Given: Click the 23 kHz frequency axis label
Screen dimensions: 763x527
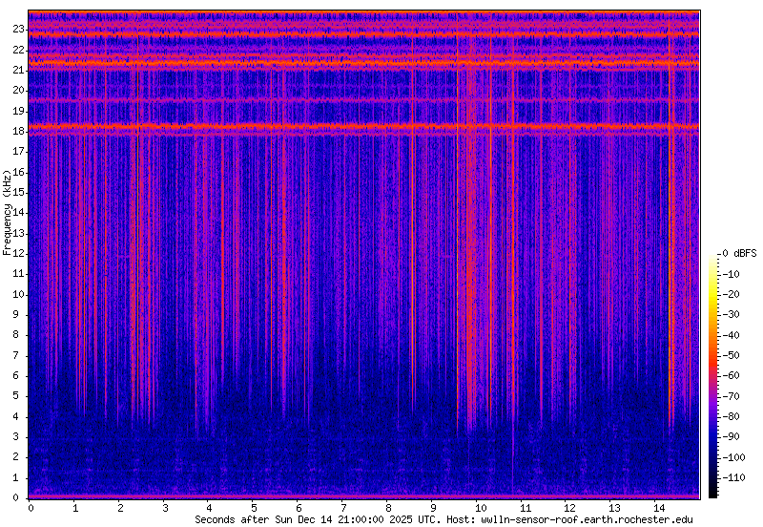Looking at the screenshot, I should (x=16, y=29).
